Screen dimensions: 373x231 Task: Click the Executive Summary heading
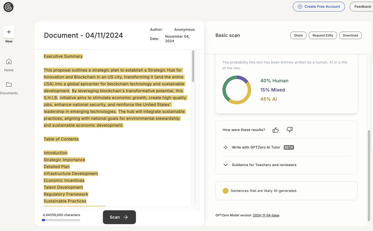point(63,56)
